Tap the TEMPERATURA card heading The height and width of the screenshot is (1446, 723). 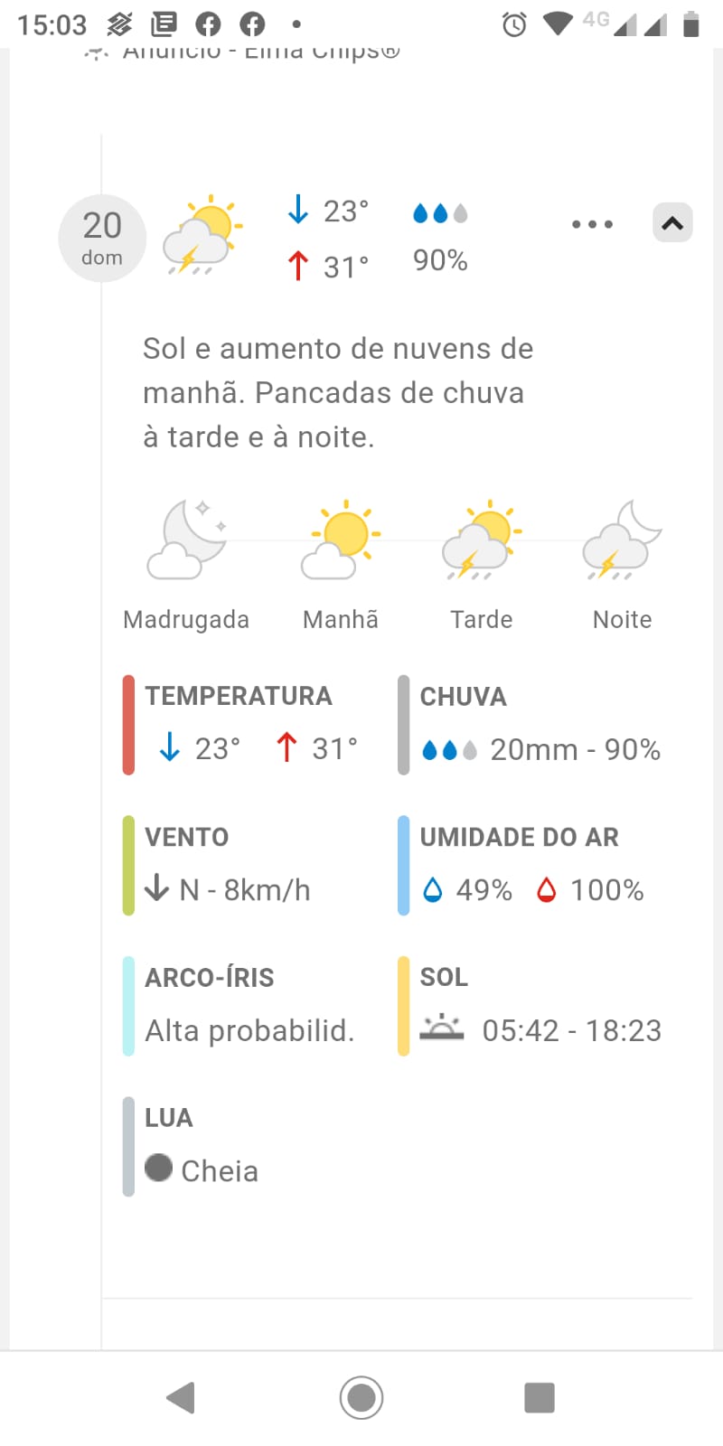pyautogui.click(x=239, y=696)
